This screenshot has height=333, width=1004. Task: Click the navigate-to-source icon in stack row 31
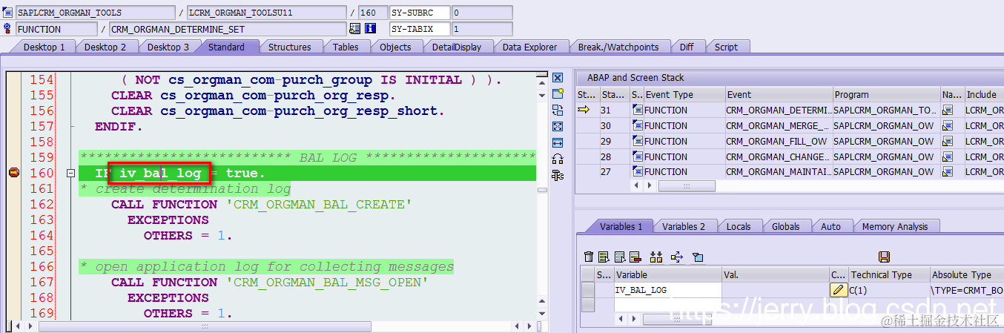(x=948, y=111)
